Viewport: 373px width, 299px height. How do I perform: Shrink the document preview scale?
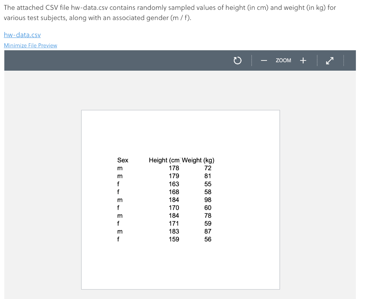[x=264, y=60]
